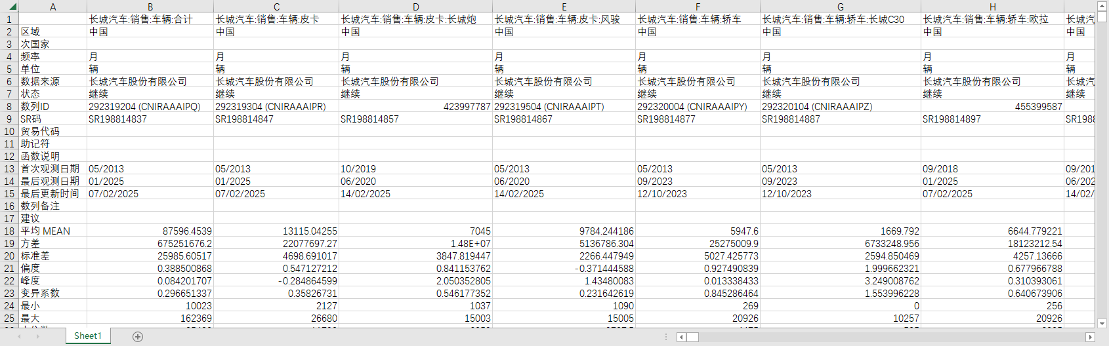Click the '最后更新时间' label cell

(x=52, y=193)
